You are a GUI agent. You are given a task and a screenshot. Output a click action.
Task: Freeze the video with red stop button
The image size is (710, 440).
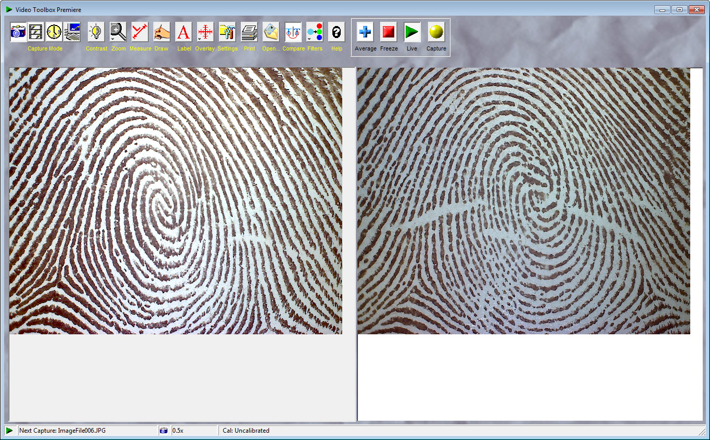(x=389, y=32)
